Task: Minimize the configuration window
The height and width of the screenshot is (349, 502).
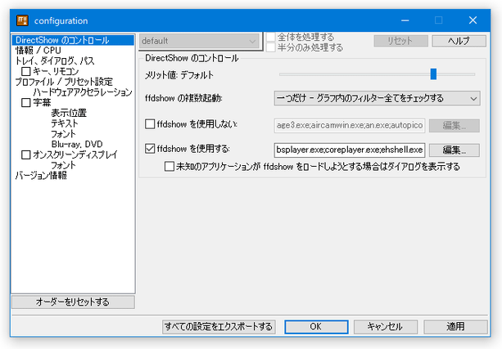Action: [x=405, y=20]
